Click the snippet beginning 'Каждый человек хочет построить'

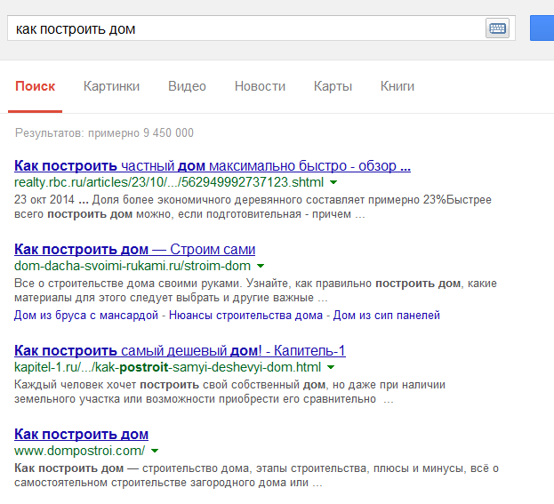click(x=229, y=392)
